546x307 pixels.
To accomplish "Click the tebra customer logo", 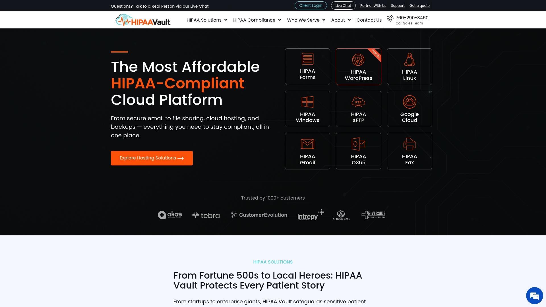I will click(x=206, y=215).
